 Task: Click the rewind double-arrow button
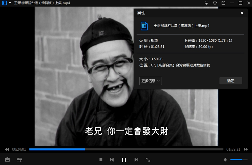[7, 149]
